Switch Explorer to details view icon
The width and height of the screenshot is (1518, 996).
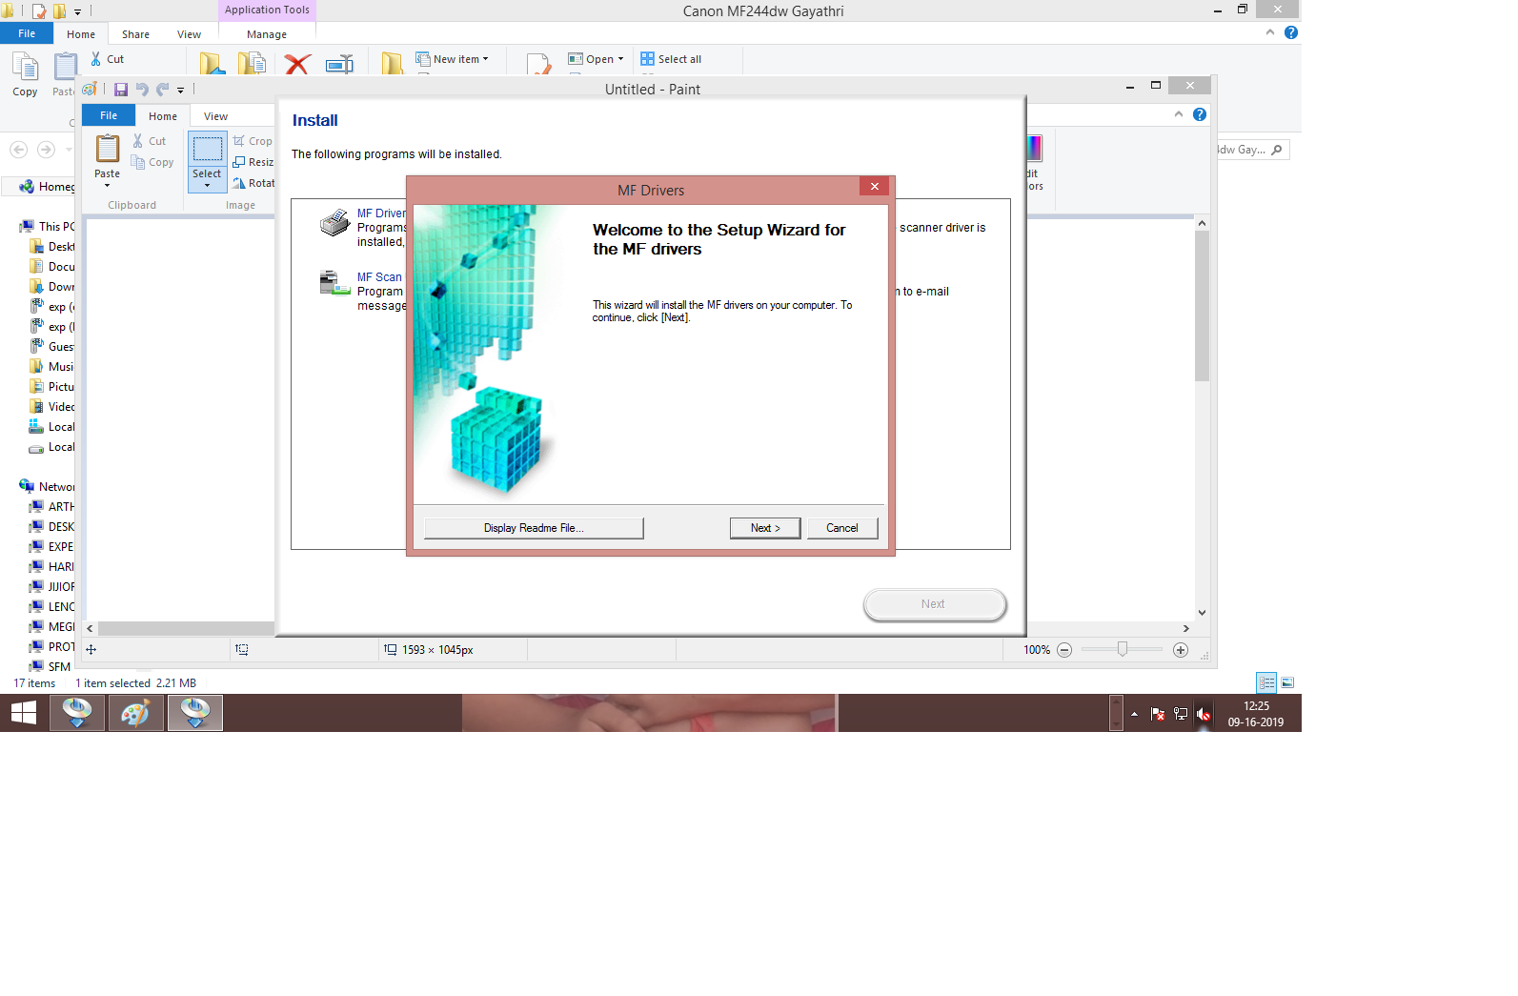click(1266, 682)
